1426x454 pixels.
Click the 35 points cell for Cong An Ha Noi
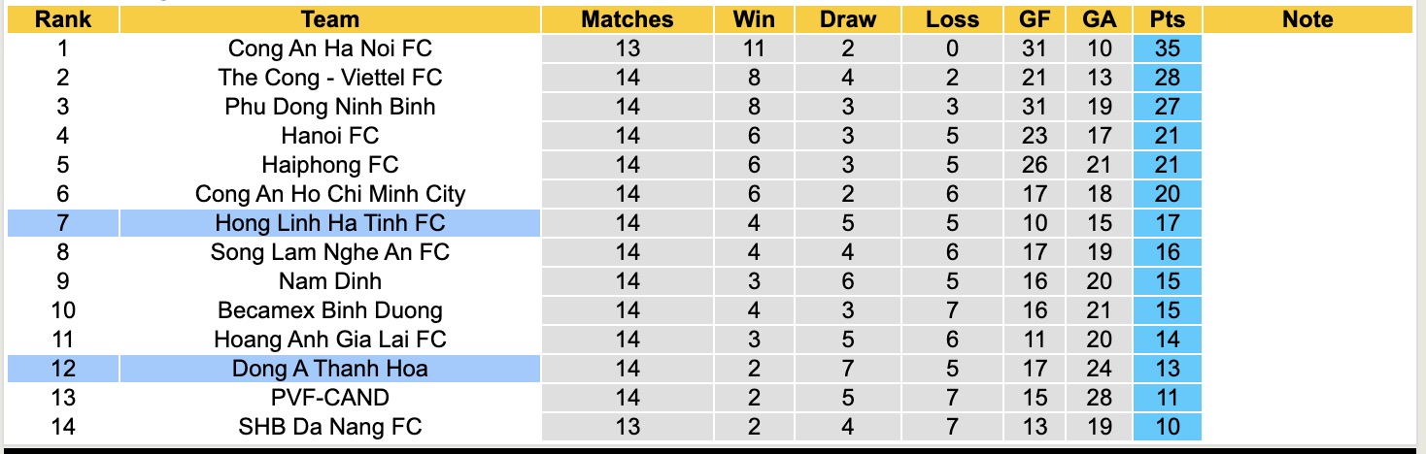point(1168,49)
